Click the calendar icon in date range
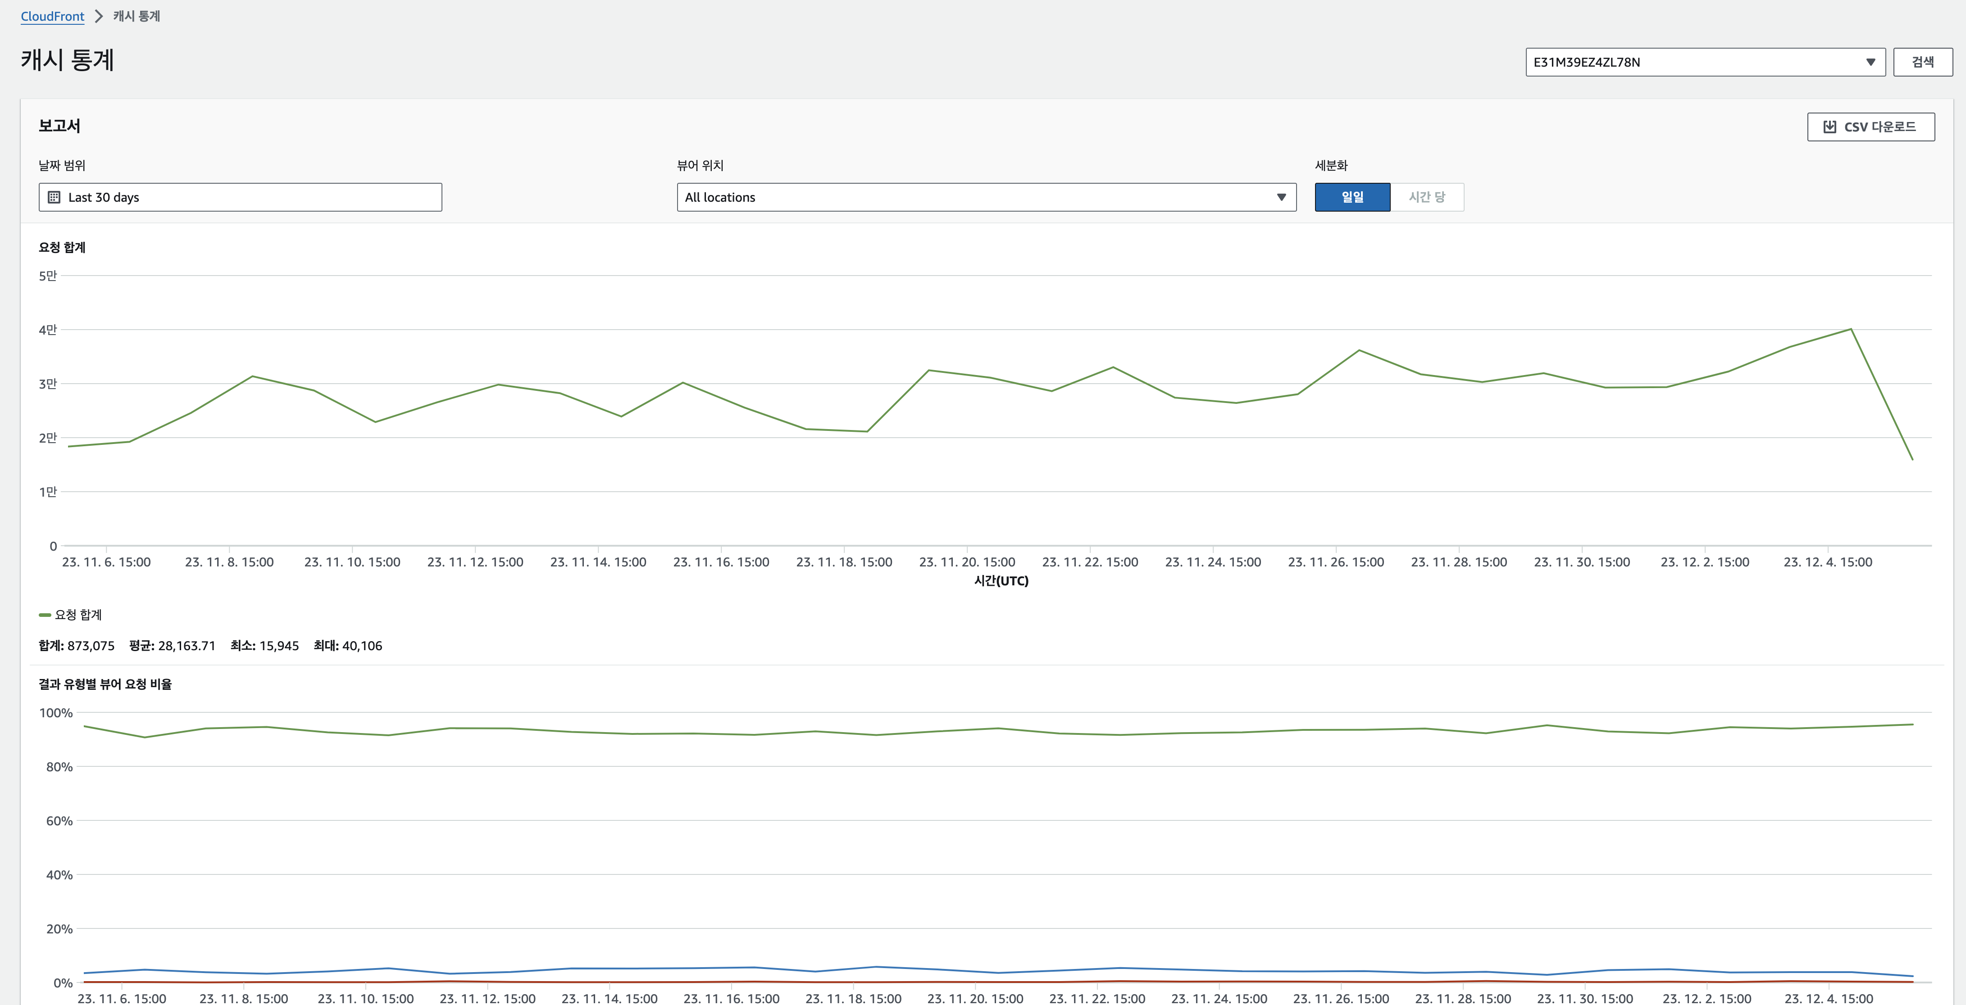1966x1005 pixels. click(54, 198)
